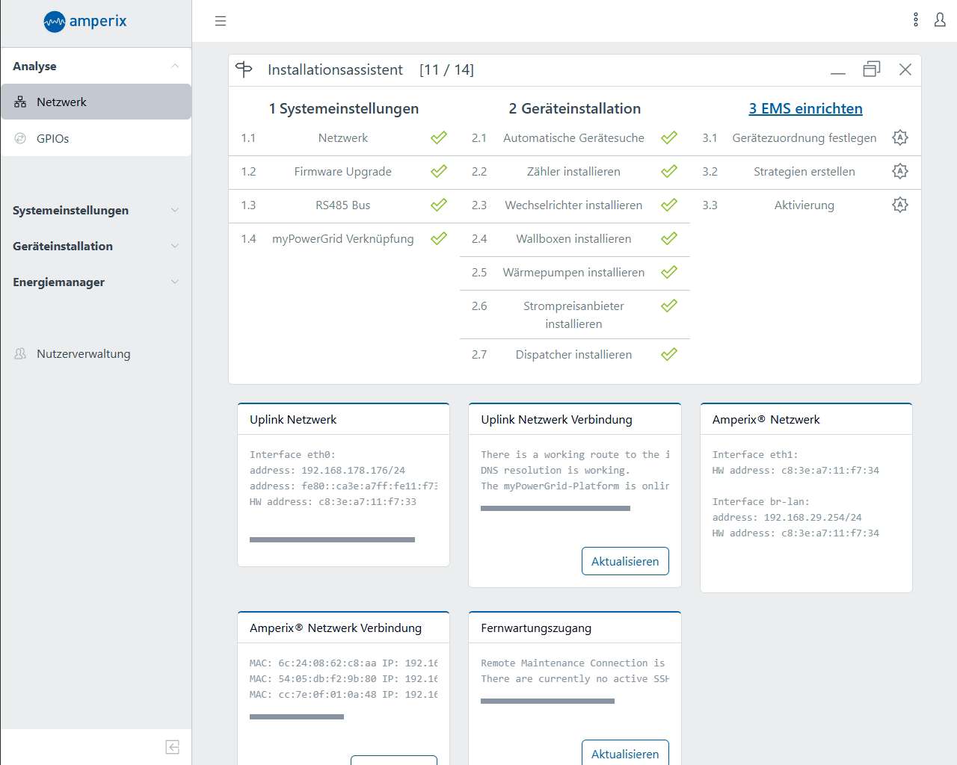Click the amperix logo

[x=85, y=22]
